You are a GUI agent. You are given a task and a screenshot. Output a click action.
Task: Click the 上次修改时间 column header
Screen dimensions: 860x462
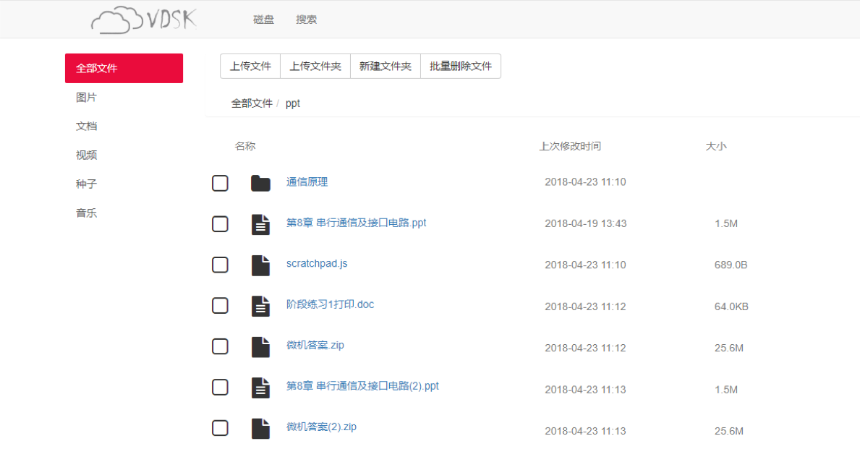tap(571, 146)
